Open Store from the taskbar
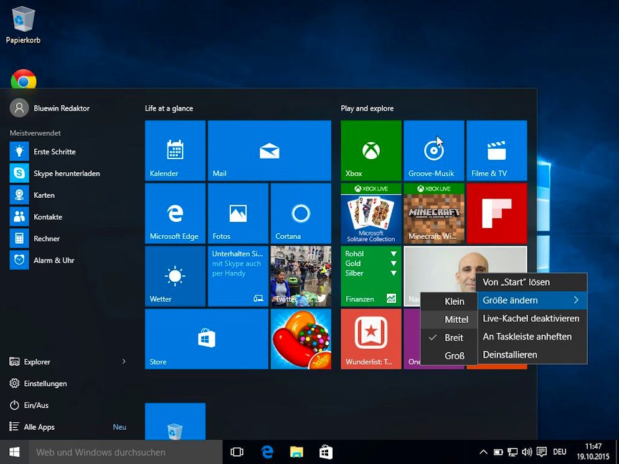The height and width of the screenshot is (464, 619). (326, 452)
